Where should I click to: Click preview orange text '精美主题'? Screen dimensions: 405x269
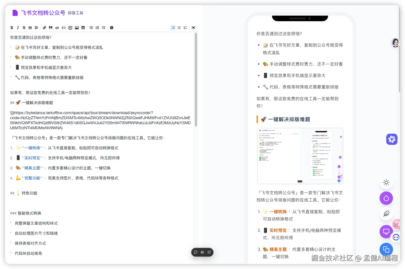278,249
